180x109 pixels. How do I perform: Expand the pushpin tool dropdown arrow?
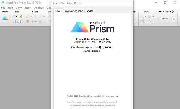[x=44, y=17]
